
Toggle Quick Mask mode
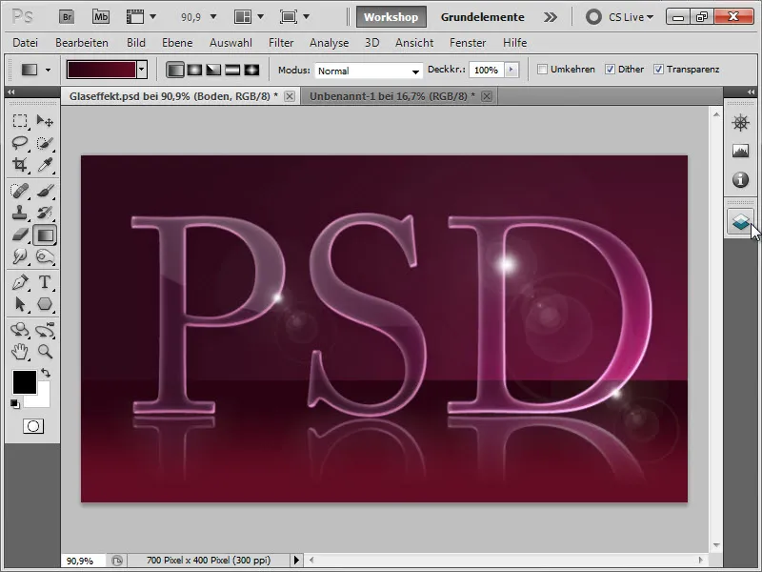pyautogui.click(x=33, y=426)
